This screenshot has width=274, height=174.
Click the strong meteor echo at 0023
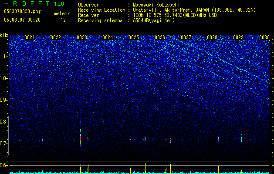click(81, 139)
